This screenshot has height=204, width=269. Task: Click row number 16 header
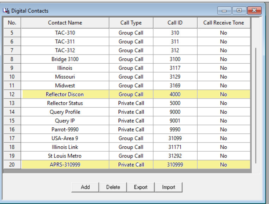point(12,129)
